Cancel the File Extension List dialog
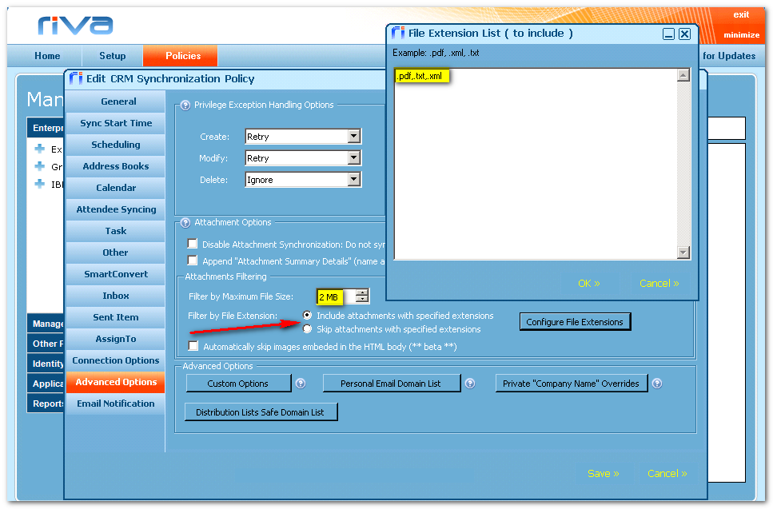This screenshot has height=509, width=773. (x=659, y=284)
